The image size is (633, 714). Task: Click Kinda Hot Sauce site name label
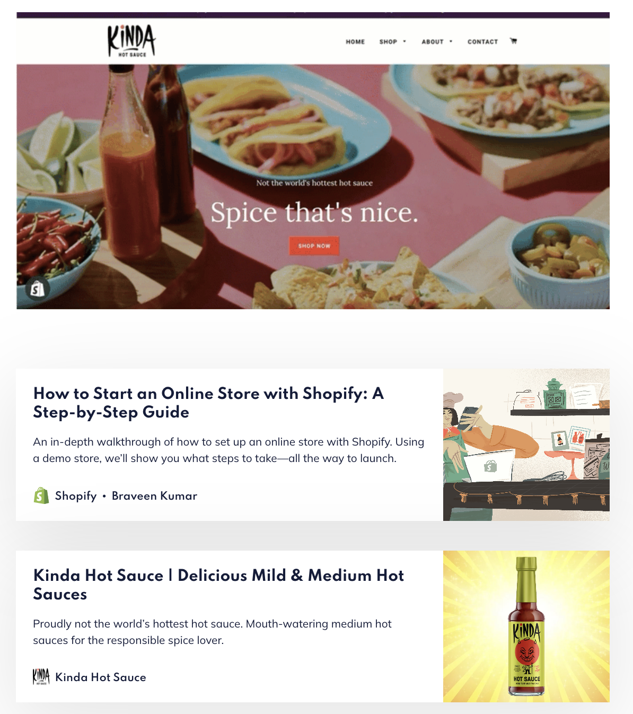(x=101, y=677)
